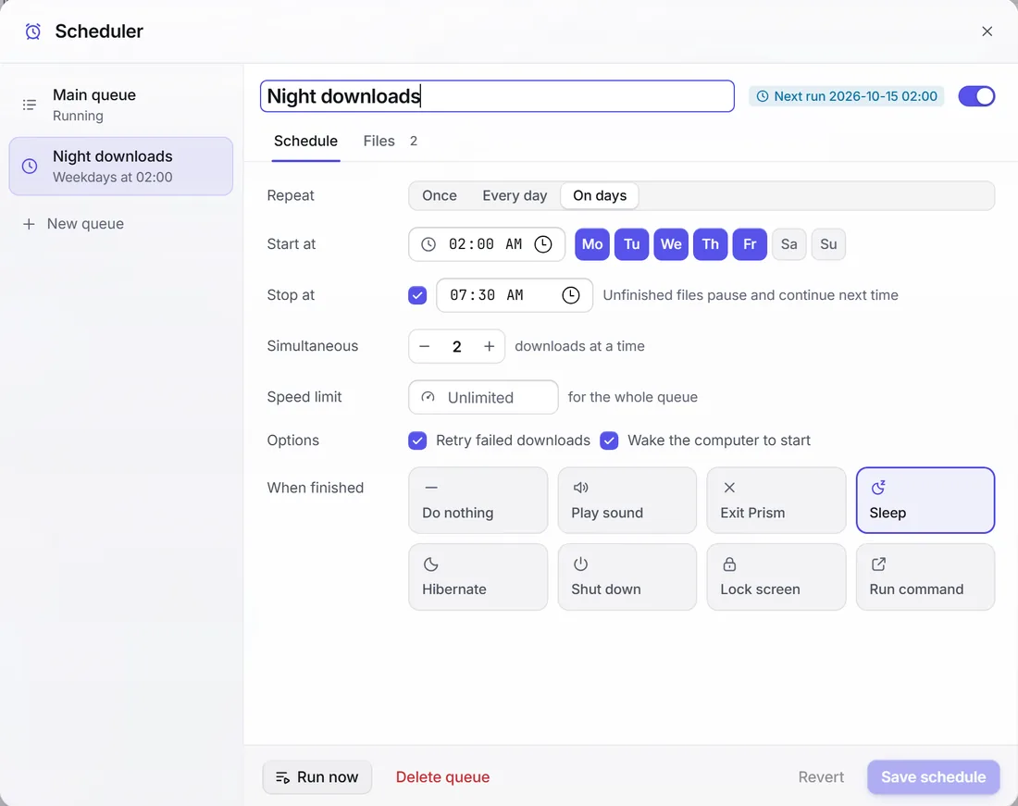Image resolution: width=1018 pixels, height=806 pixels.
Task: Set Repeat to Every day
Action: point(515,195)
